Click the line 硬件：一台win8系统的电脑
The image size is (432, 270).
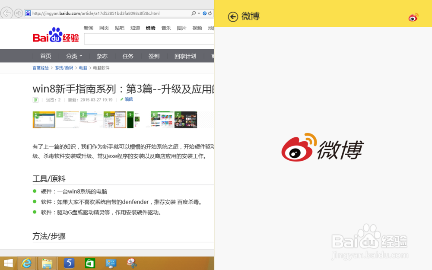[74, 191]
